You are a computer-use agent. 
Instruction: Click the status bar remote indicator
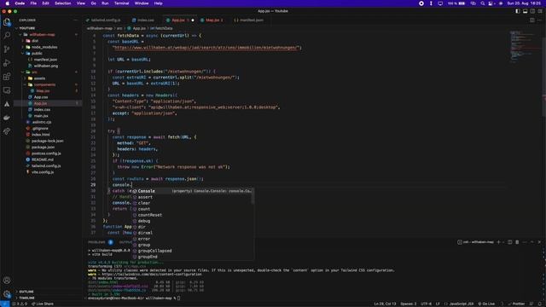pyautogui.click(x=4, y=304)
